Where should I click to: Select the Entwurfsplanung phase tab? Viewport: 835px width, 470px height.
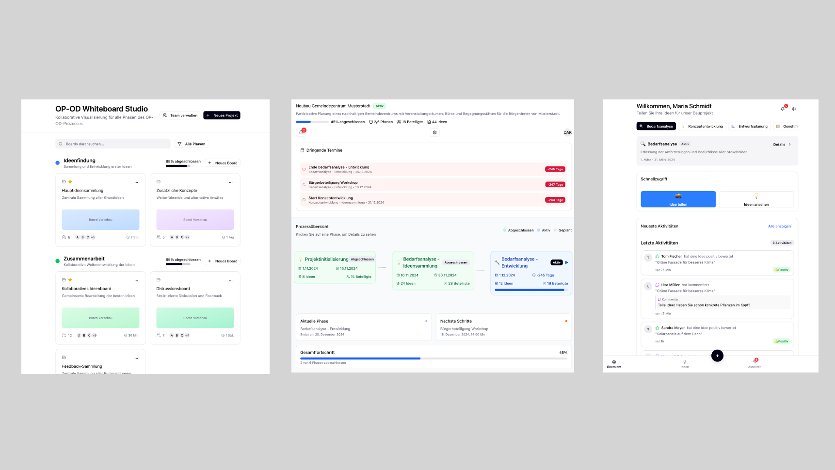pyautogui.click(x=750, y=126)
